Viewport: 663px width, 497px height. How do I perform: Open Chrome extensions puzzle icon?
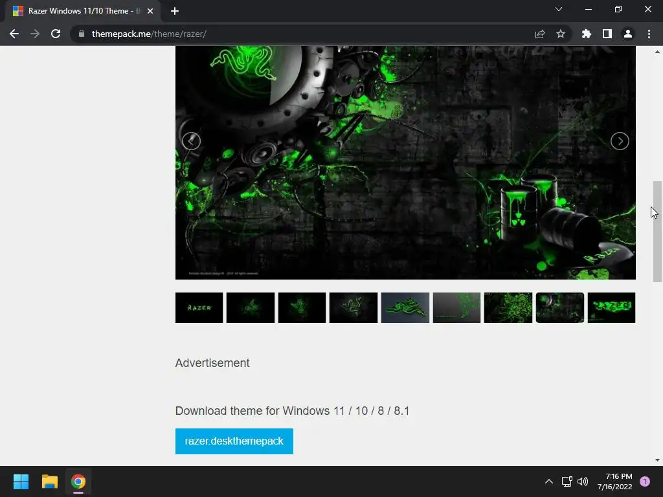[x=587, y=34]
